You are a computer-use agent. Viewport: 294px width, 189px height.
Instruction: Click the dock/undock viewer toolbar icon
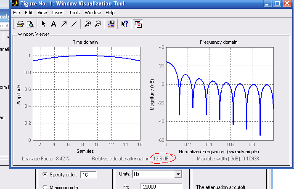tap(138, 24)
